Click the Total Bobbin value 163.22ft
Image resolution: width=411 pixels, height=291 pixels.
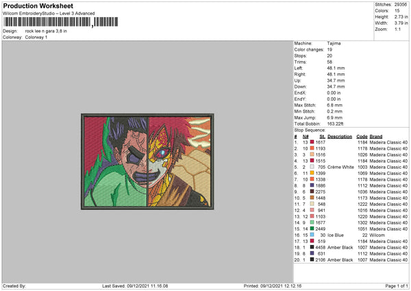click(x=335, y=124)
